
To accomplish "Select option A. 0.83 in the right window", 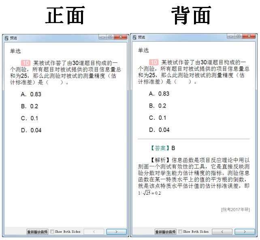I will click(x=159, y=93).
